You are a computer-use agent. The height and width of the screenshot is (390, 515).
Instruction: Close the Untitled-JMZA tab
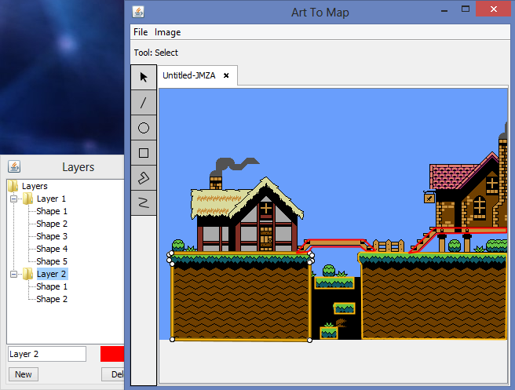[226, 75]
